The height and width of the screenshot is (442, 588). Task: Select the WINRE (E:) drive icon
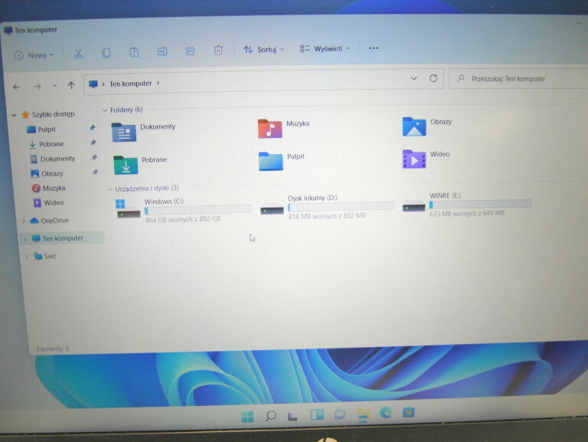tap(413, 206)
